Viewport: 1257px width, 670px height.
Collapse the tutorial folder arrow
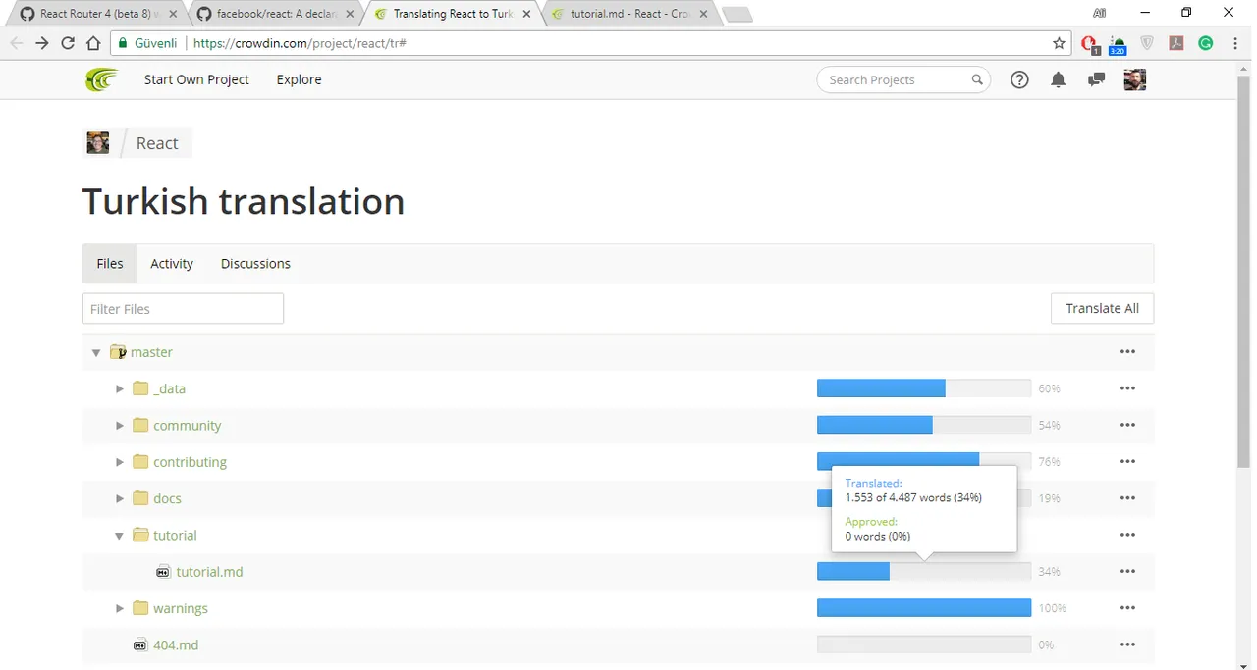tap(119, 536)
